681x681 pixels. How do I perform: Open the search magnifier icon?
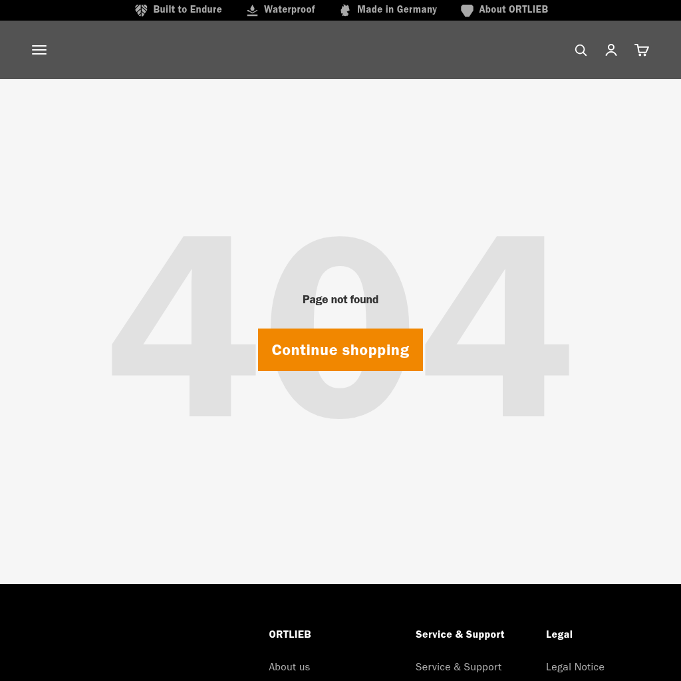pyautogui.click(x=581, y=50)
